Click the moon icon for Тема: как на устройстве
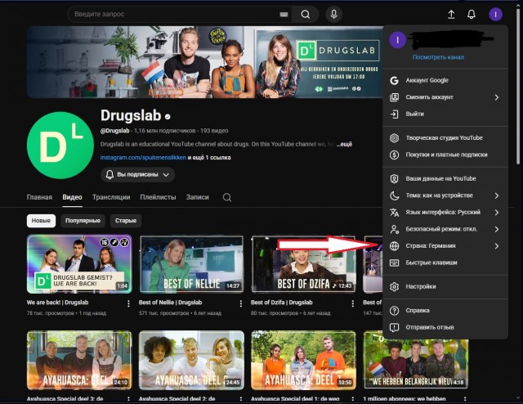The width and height of the screenshot is (523, 404). pos(394,195)
